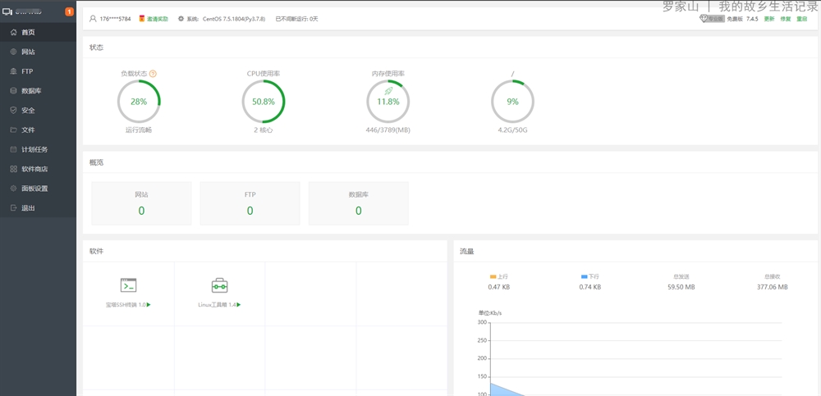
Task: Click the user avatar icon beside 176****5784
Action: (93, 19)
